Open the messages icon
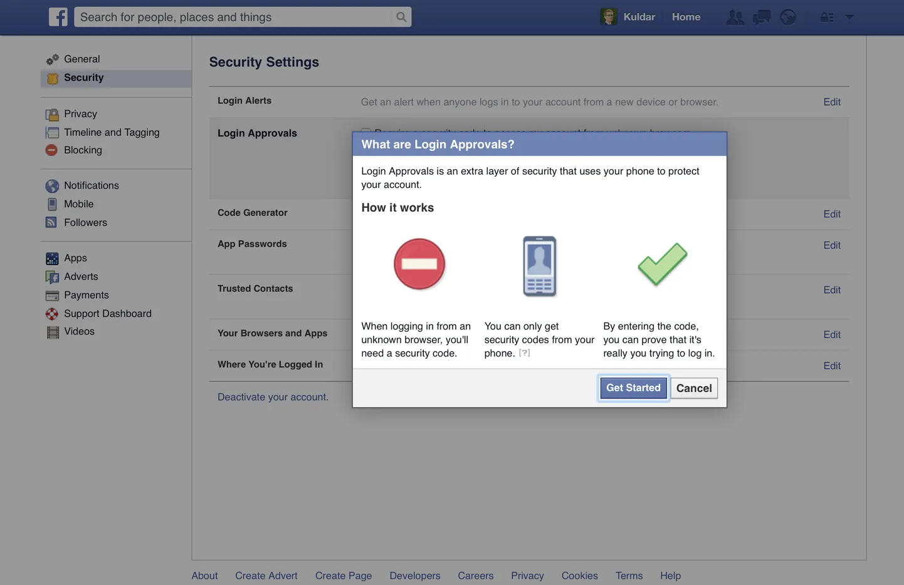 coord(762,17)
